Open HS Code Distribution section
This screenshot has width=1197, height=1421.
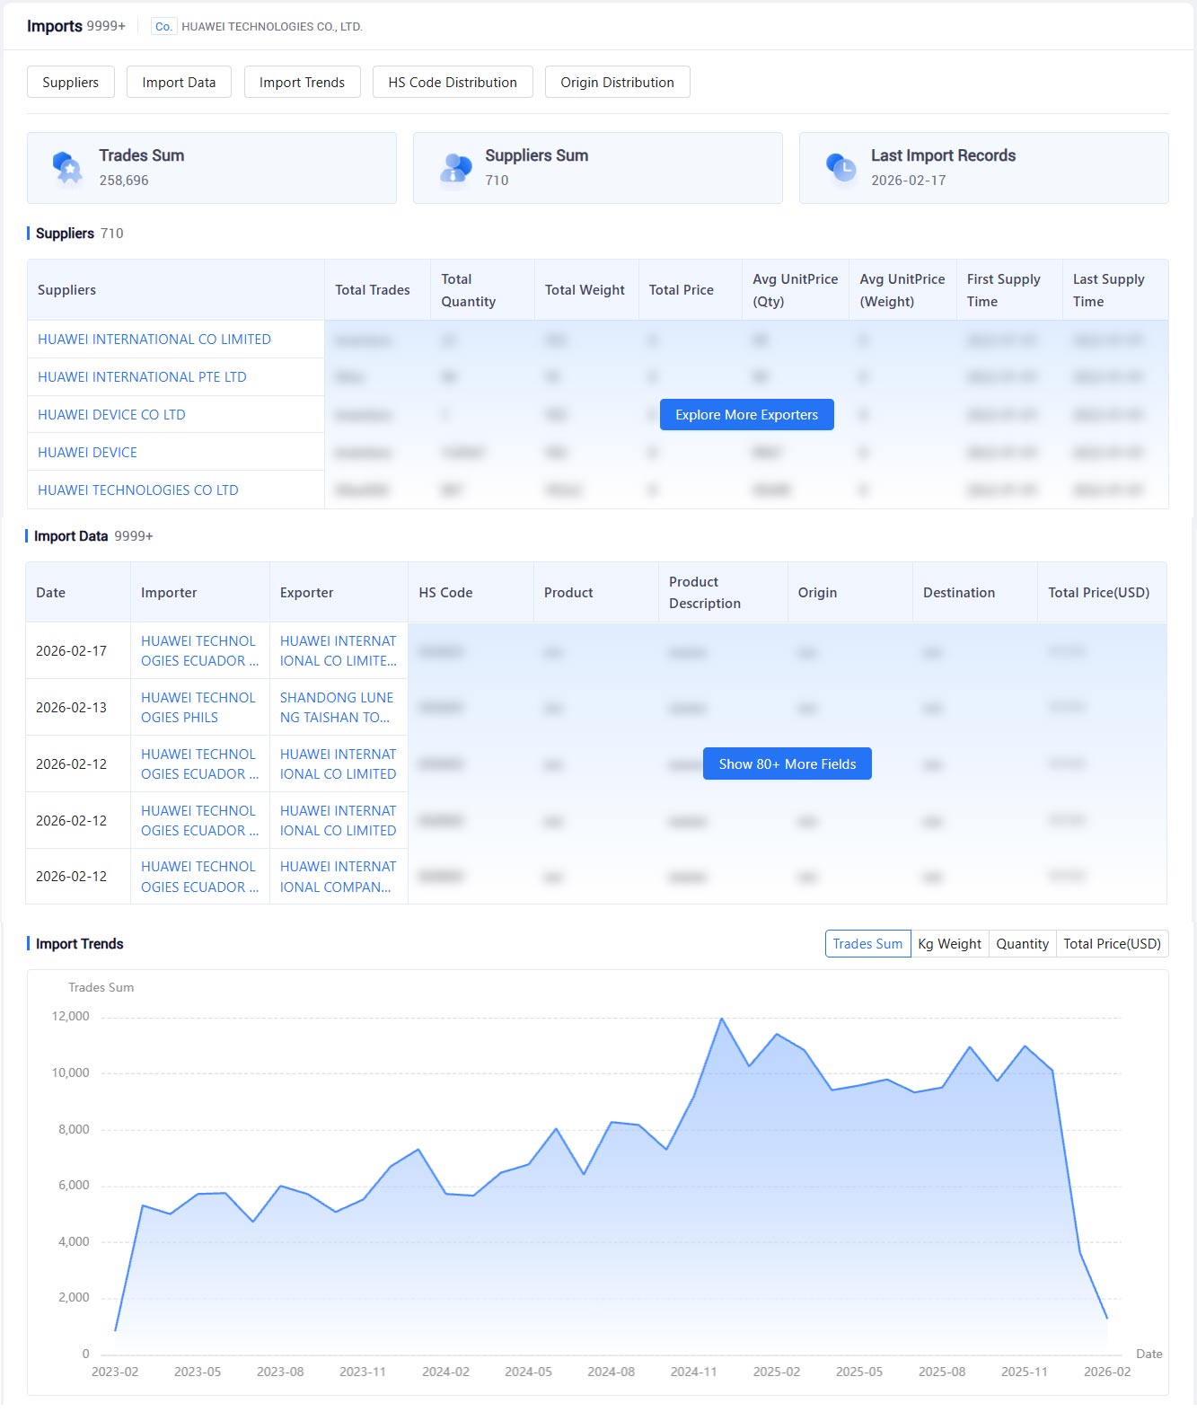pyautogui.click(x=453, y=82)
